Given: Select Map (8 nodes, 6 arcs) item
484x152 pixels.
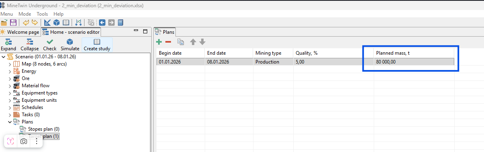Looking at the screenshot, I should click(44, 64).
